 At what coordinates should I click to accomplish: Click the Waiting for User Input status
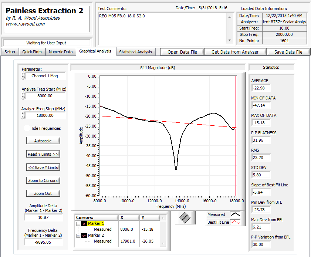[46, 43]
